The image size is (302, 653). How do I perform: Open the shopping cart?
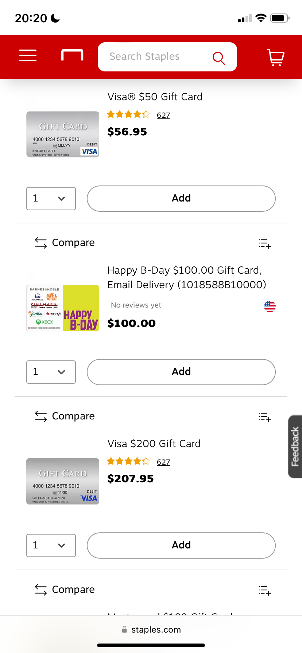(276, 57)
